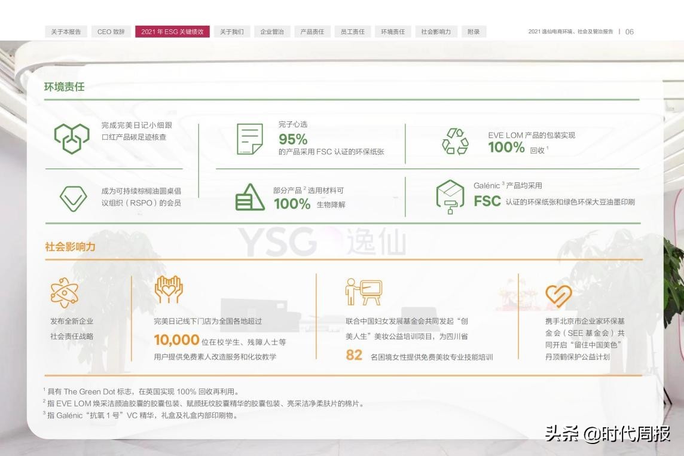Click the 携手北京市企业家环保基 text
The image size is (684, 456).
585,322
